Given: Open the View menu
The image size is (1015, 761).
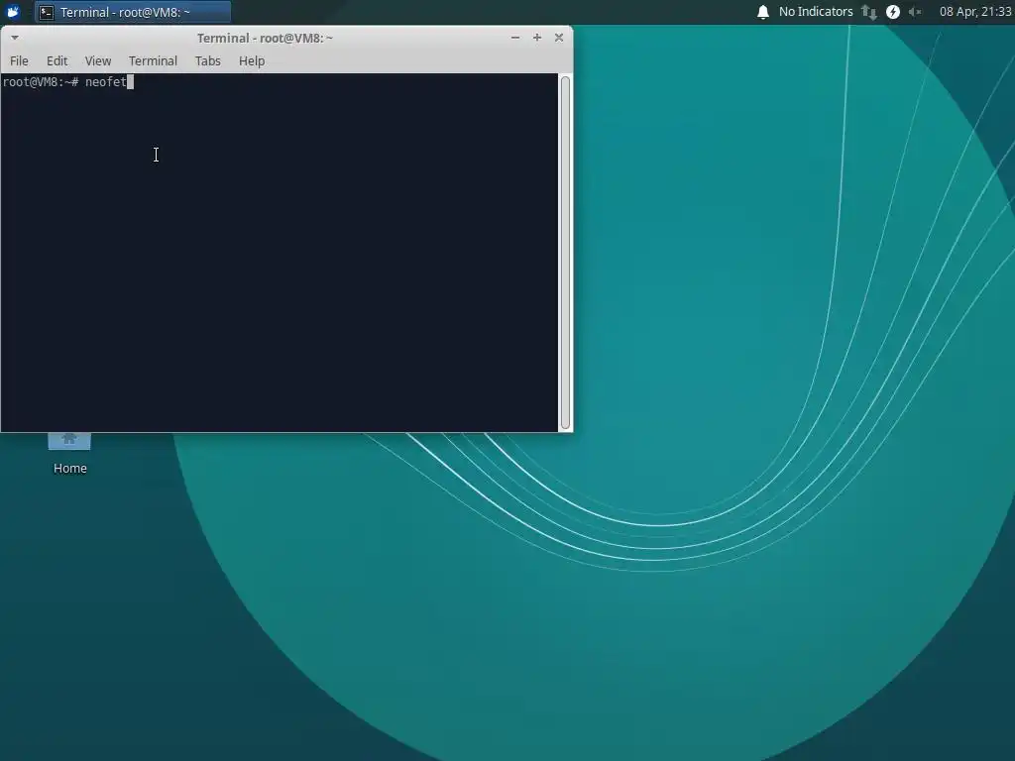Looking at the screenshot, I should [x=98, y=60].
